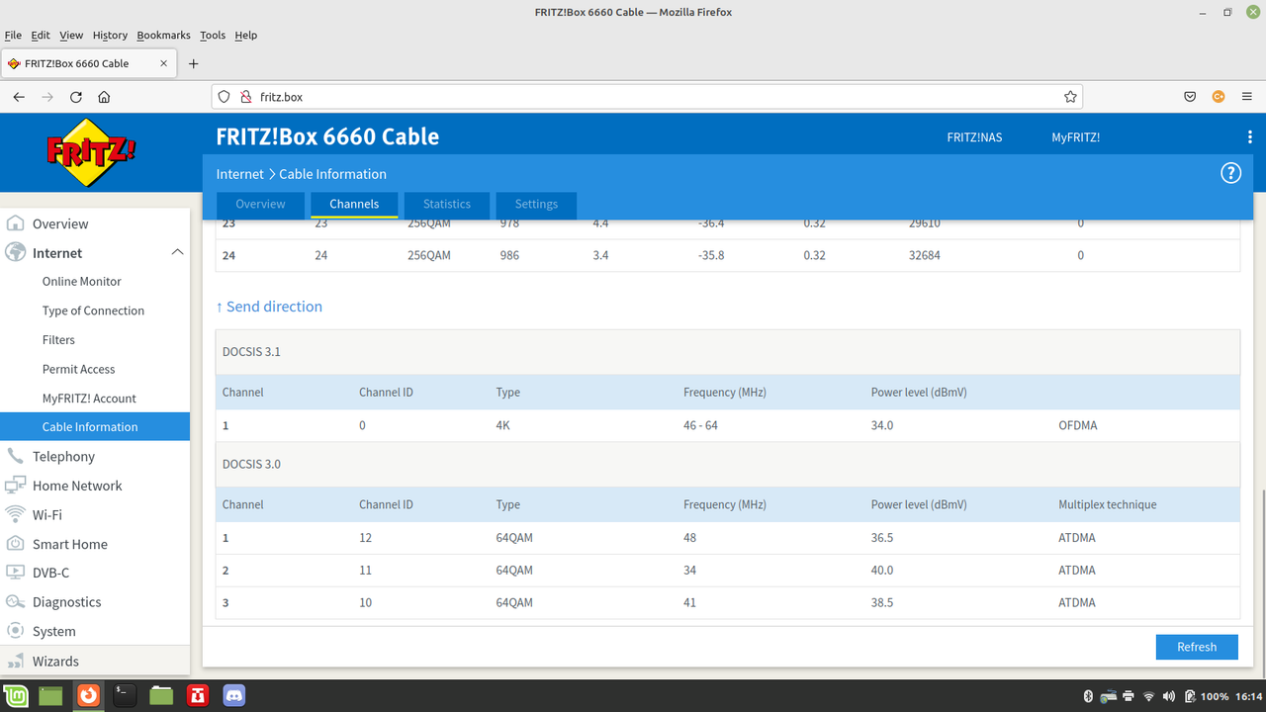Open Linux Mint start menu icon
The image size is (1266, 712).
pyautogui.click(x=15, y=696)
